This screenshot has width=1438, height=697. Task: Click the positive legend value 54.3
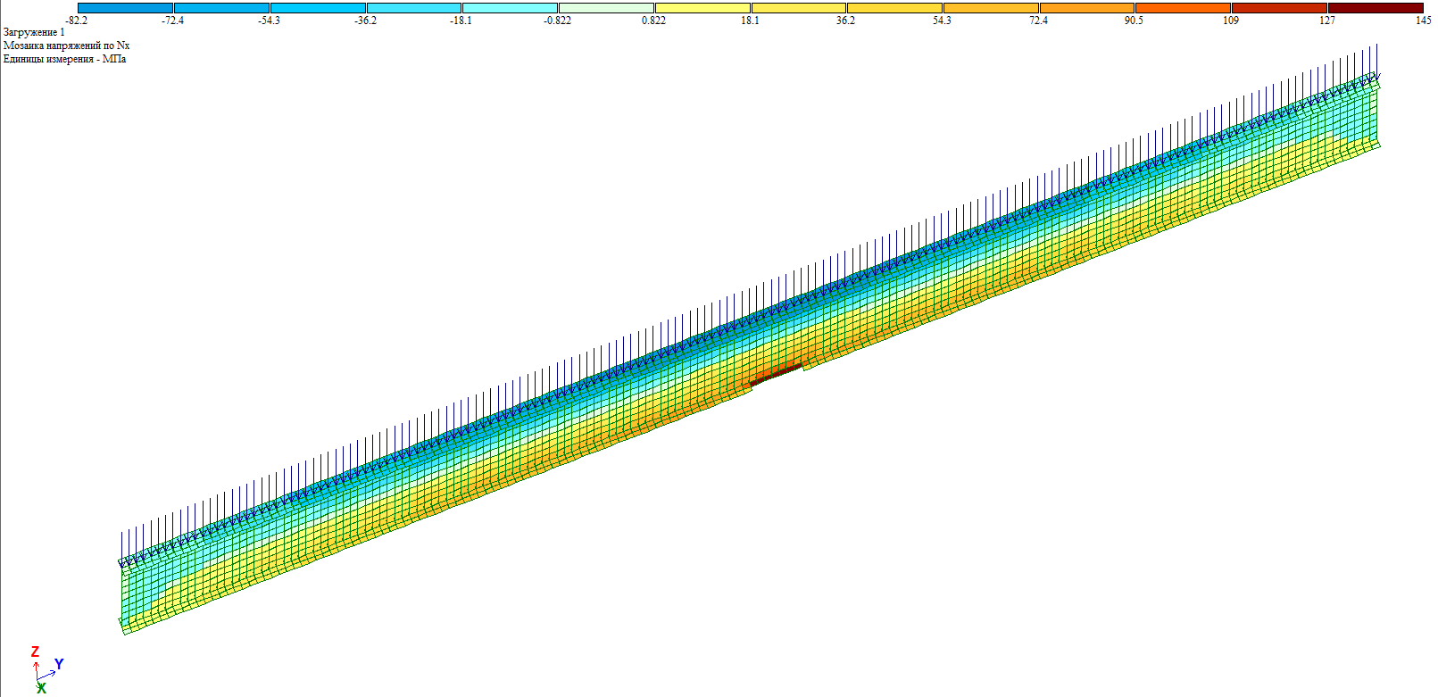tap(942, 21)
